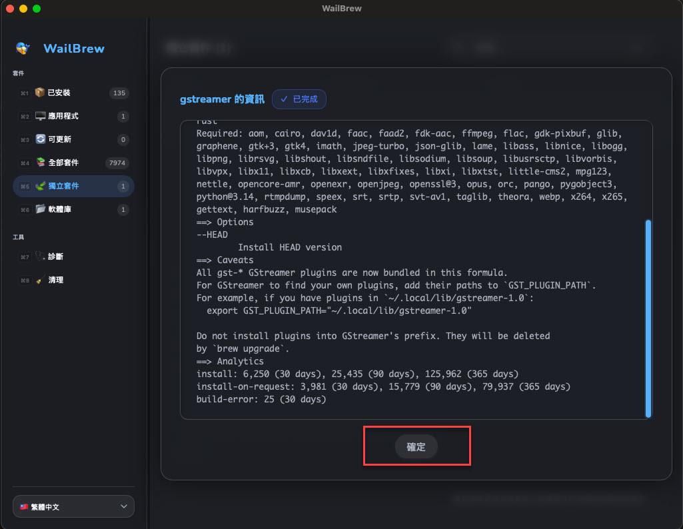Click the 已完成 status badge
The width and height of the screenshot is (683, 529).
click(x=299, y=99)
